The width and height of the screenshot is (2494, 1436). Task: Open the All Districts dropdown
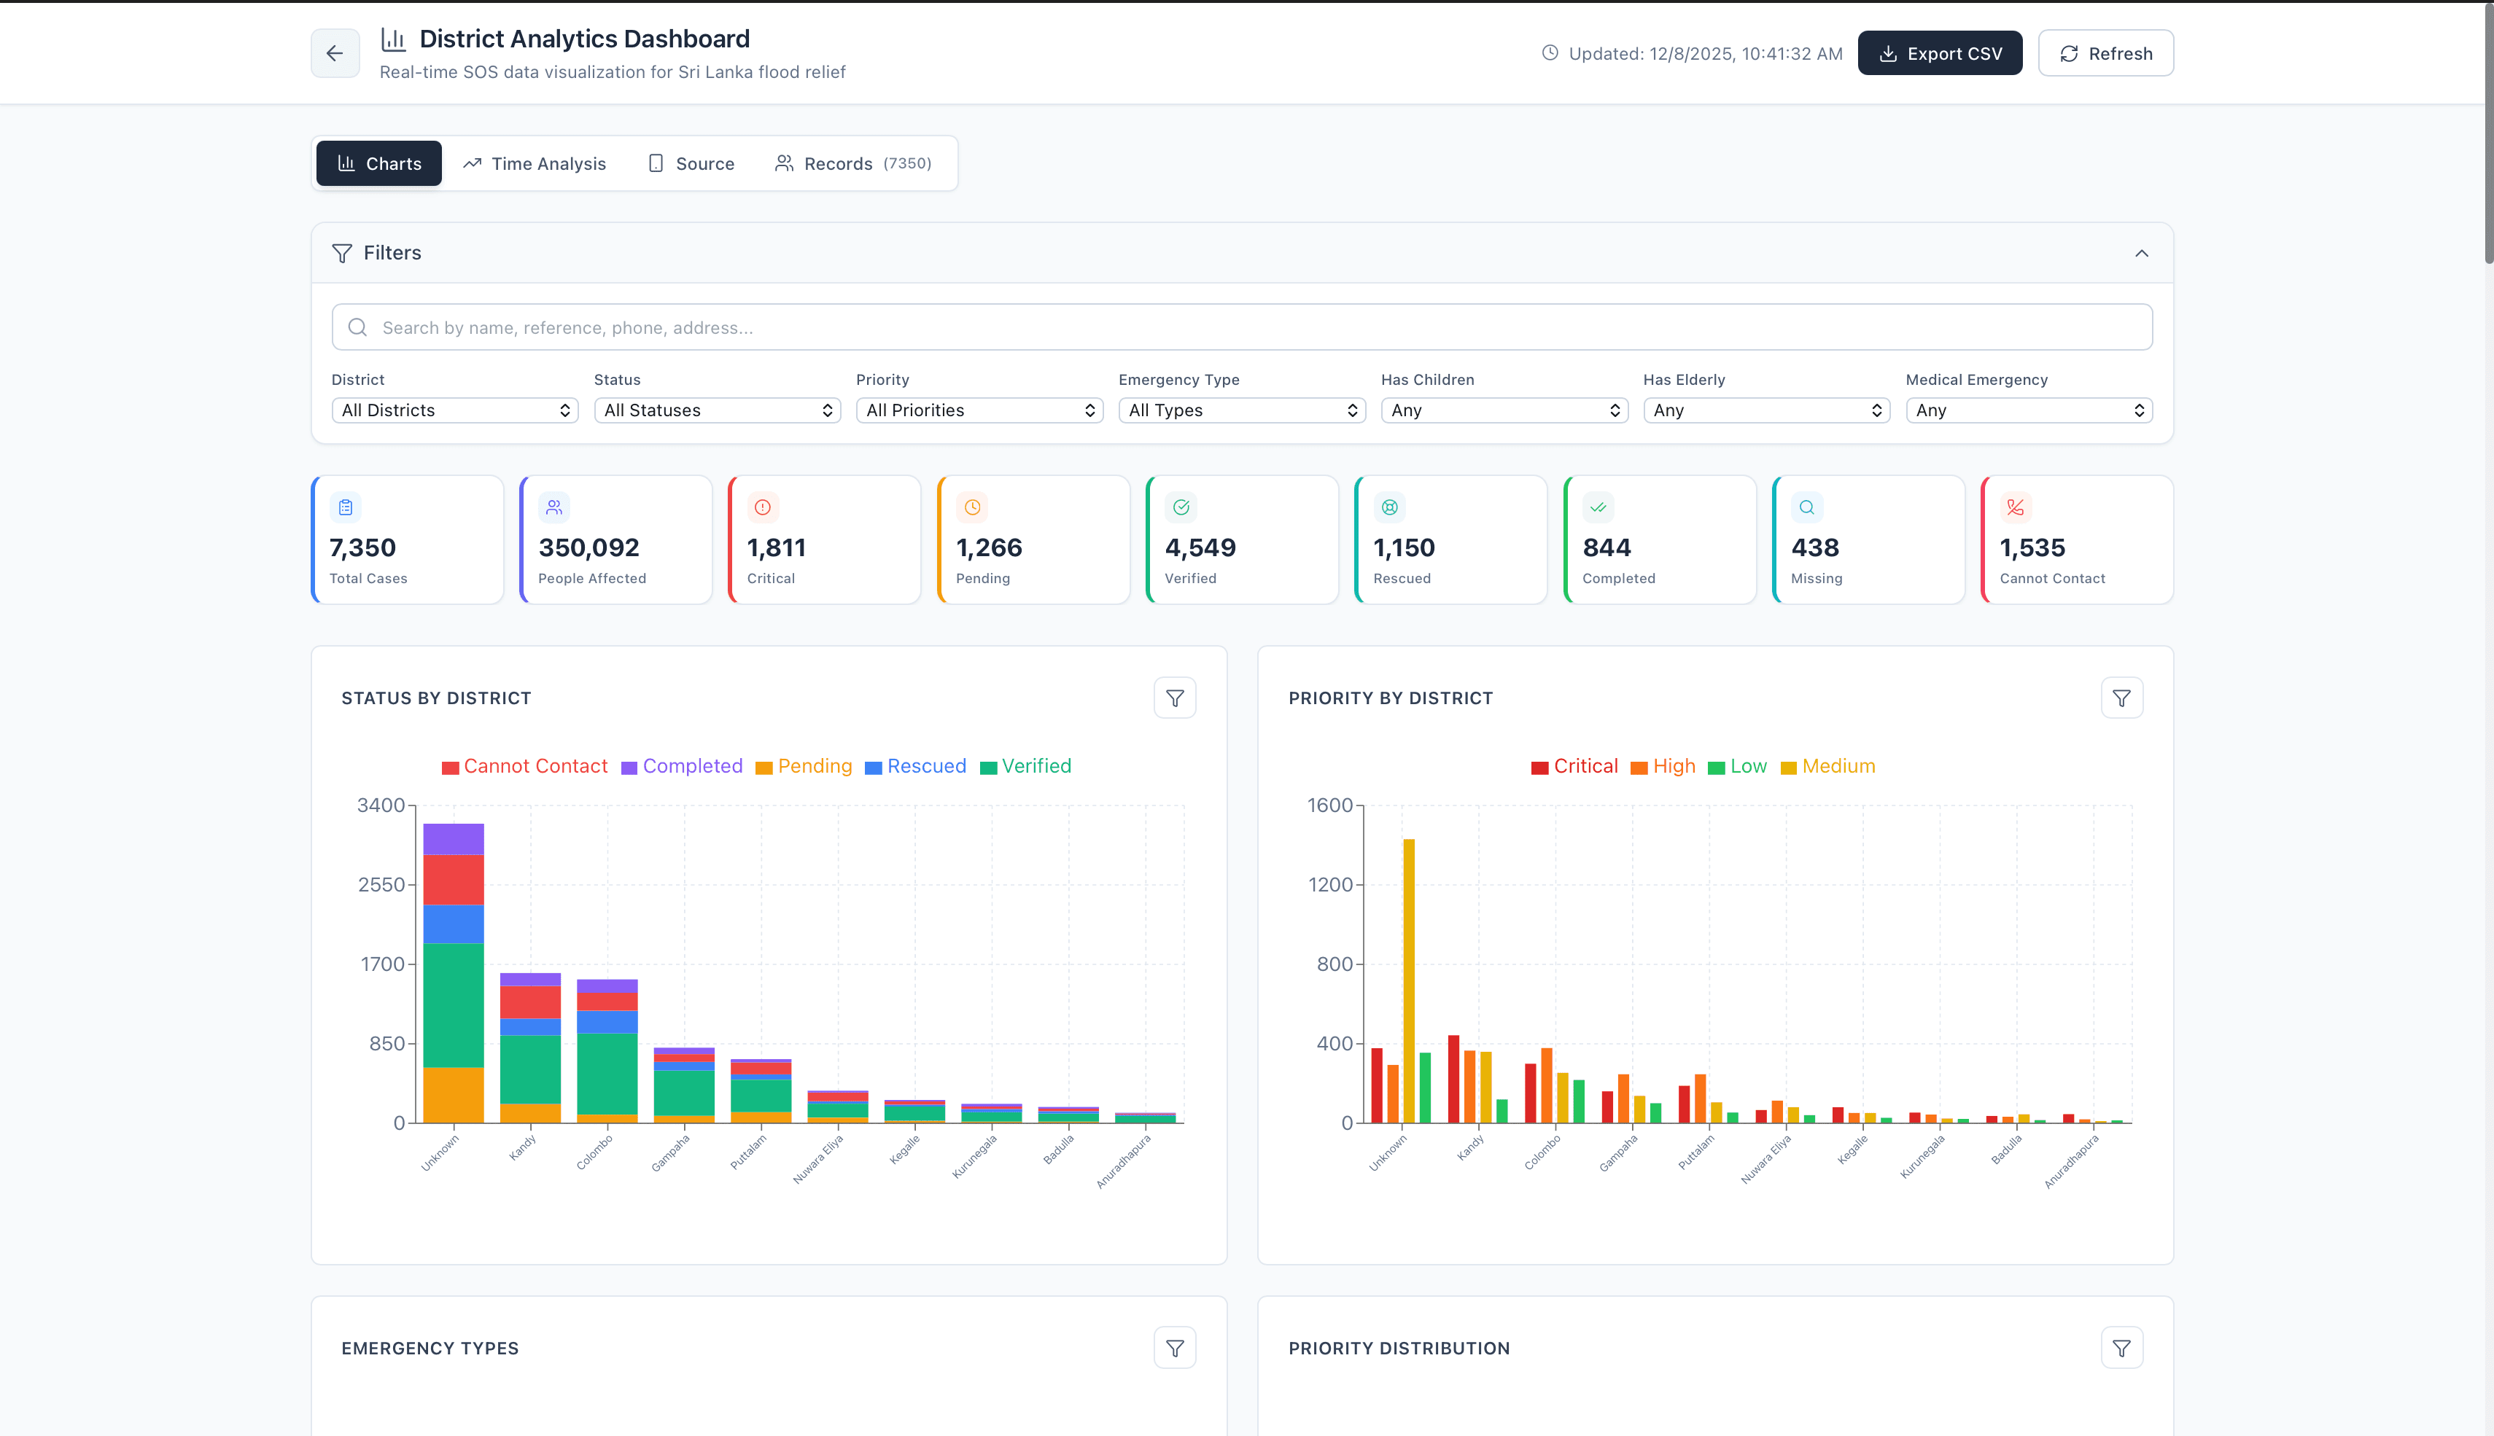pyautogui.click(x=455, y=410)
